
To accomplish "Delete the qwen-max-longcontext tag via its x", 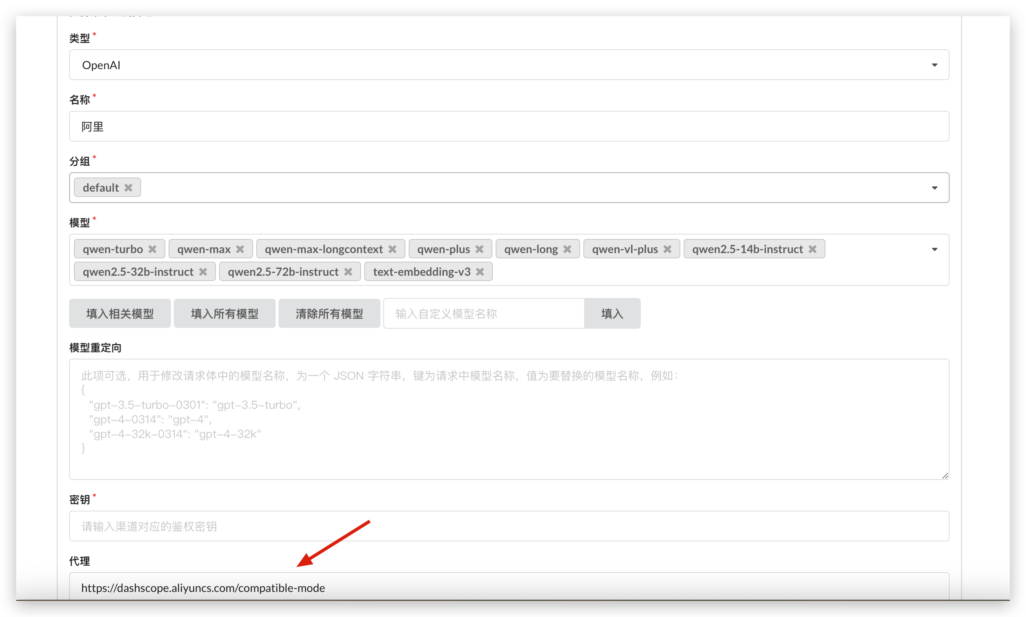I will pos(392,249).
